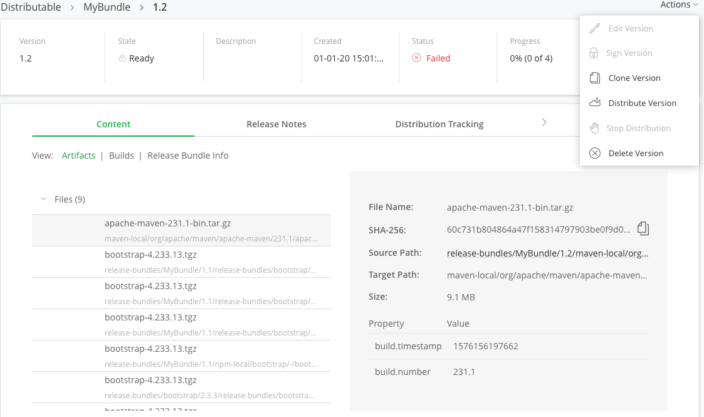Select the bootstrap file under release-bundles/bootstrap/2.3.3
704x417 pixels.
click(181, 388)
